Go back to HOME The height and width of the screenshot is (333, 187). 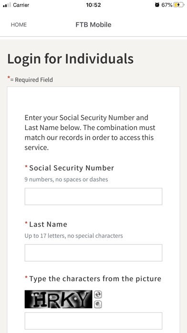(19, 24)
